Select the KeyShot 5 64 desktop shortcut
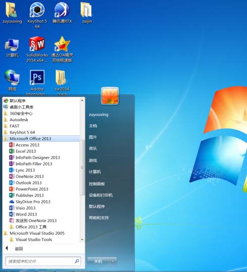This screenshot has width=247, height=272. [x=37, y=15]
